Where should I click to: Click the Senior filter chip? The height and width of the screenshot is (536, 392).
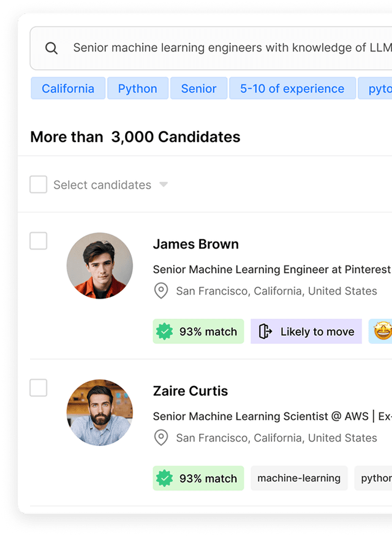click(x=198, y=89)
